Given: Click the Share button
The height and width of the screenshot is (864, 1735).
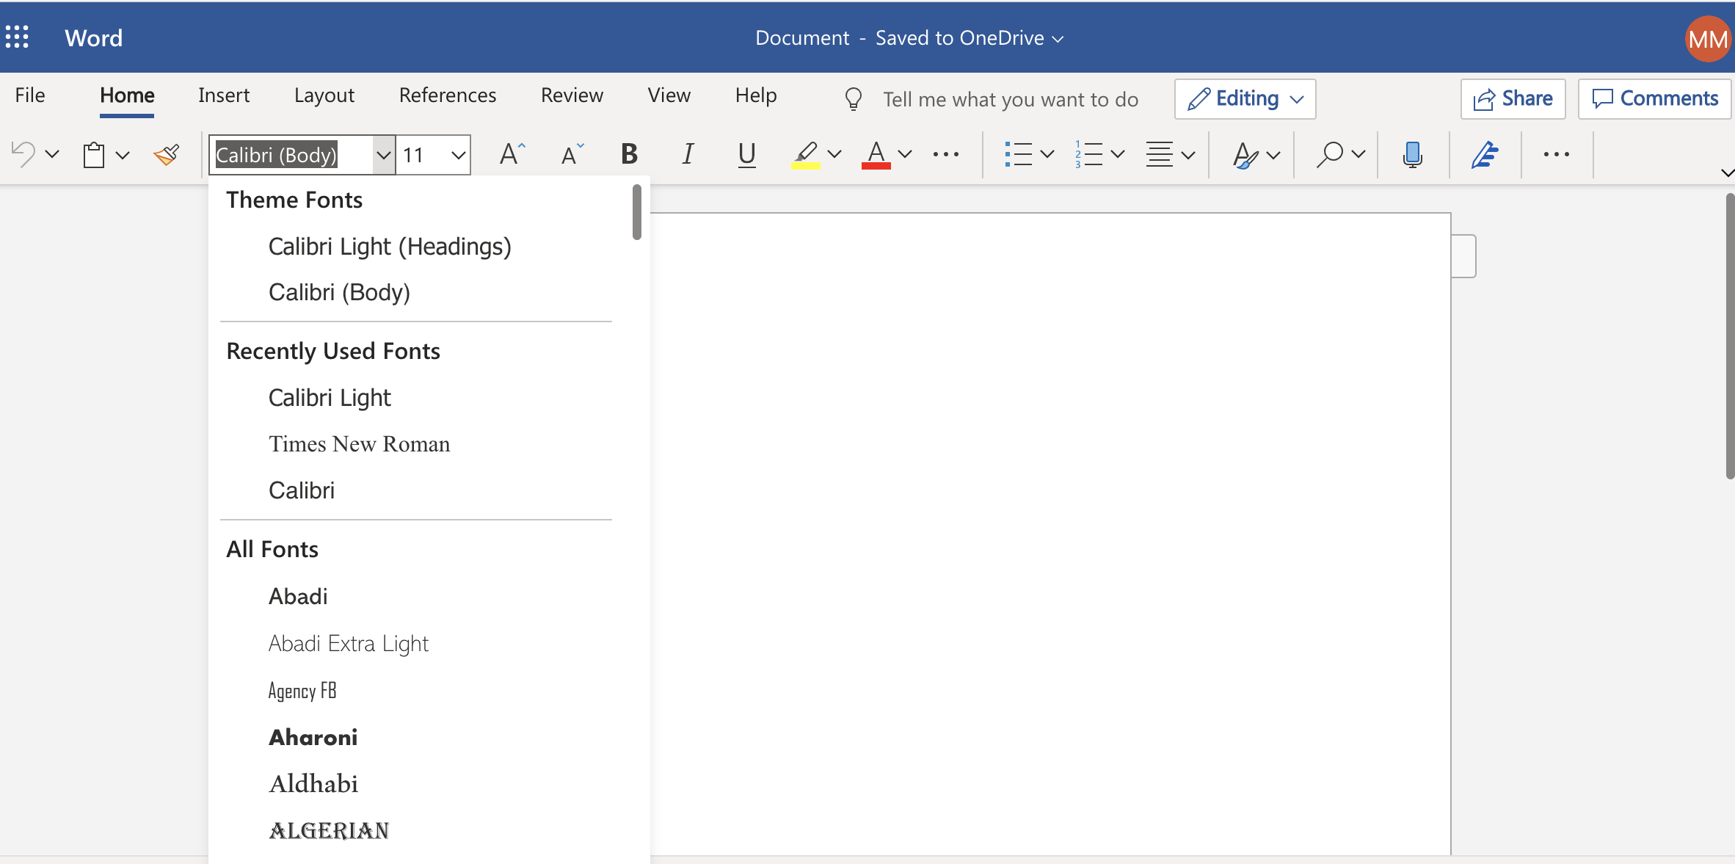Looking at the screenshot, I should point(1513,98).
